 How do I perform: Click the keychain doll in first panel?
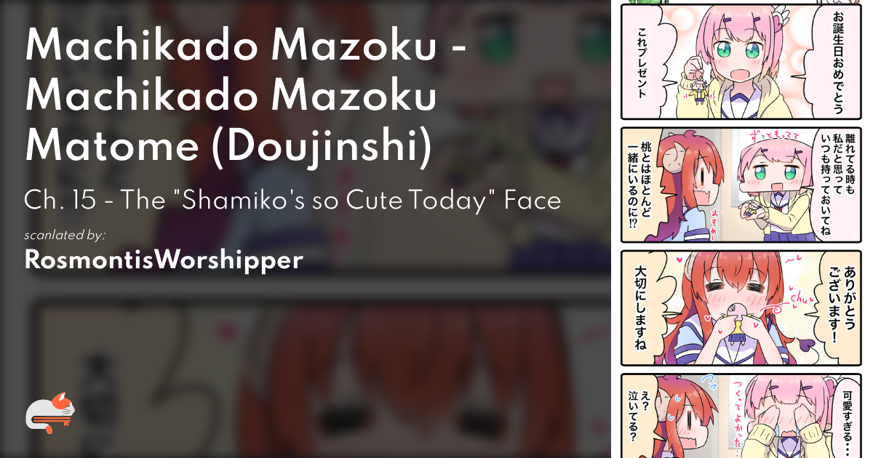700,91
